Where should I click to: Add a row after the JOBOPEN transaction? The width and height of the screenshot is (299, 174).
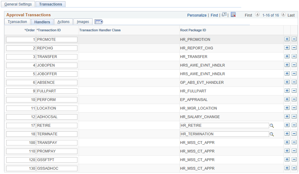[287, 65]
